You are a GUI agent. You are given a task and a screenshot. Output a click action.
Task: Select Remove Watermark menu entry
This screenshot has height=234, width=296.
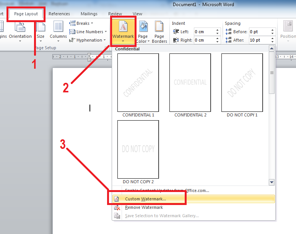194,207
